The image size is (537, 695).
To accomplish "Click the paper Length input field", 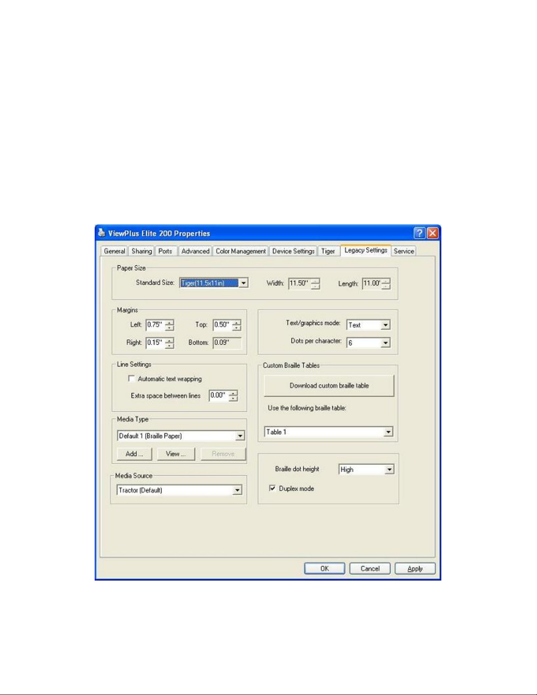I will click(372, 284).
